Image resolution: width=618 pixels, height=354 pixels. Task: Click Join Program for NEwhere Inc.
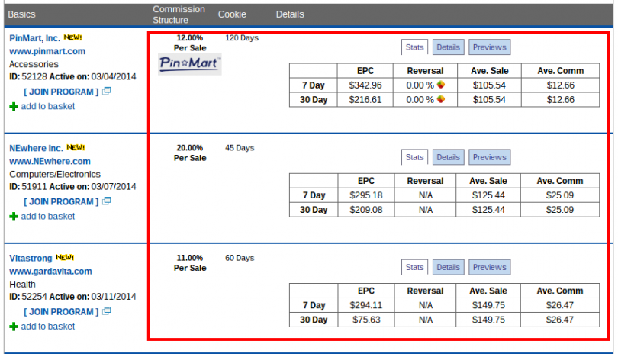(61, 202)
